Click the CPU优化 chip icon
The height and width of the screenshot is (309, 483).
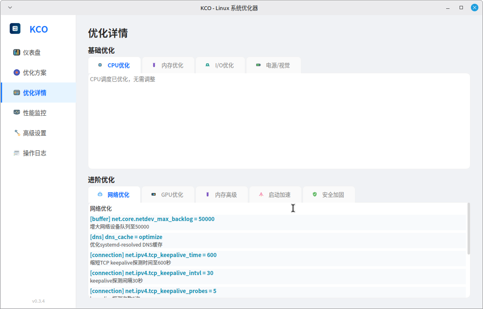[x=100, y=65]
